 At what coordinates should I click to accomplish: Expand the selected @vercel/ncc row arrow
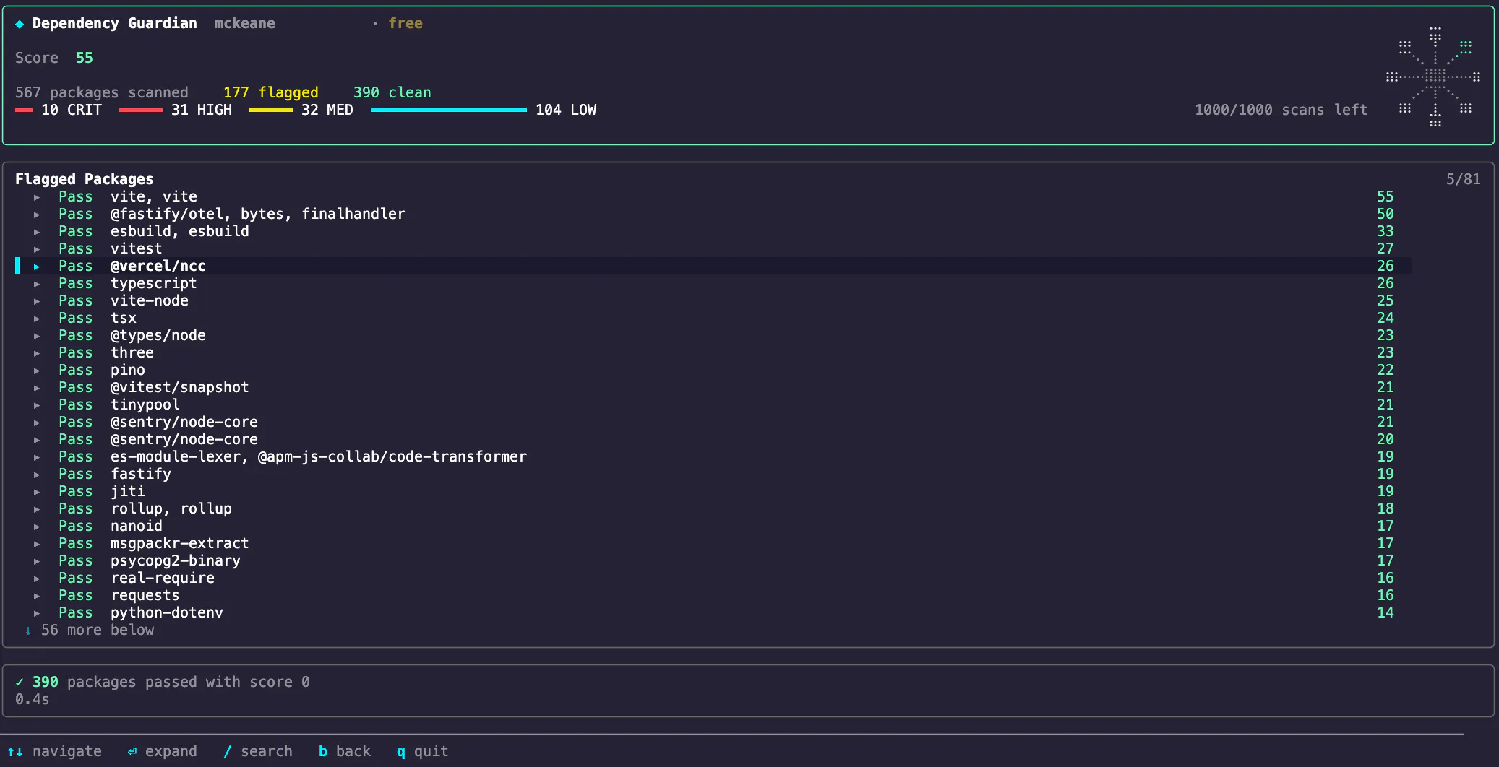(37, 266)
